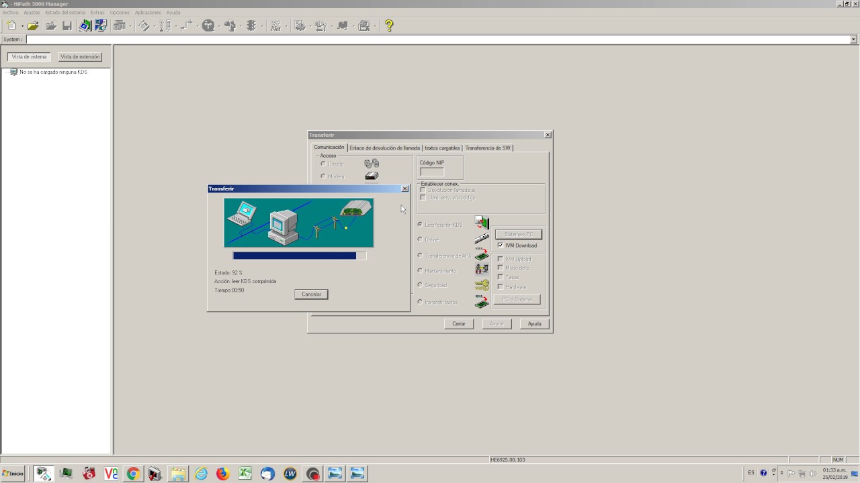This screenshot has height=483, width=860.
Task: Click the yellow question mark help icon
Action: pos(389,25)
